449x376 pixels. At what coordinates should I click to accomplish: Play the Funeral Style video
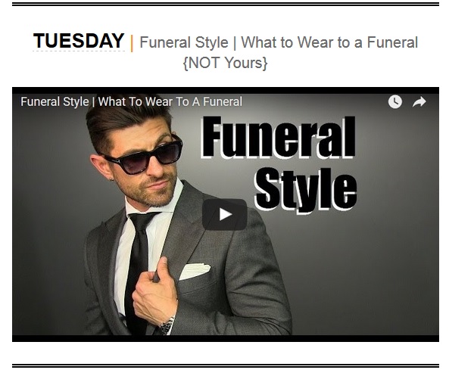(x=224, y=214)
